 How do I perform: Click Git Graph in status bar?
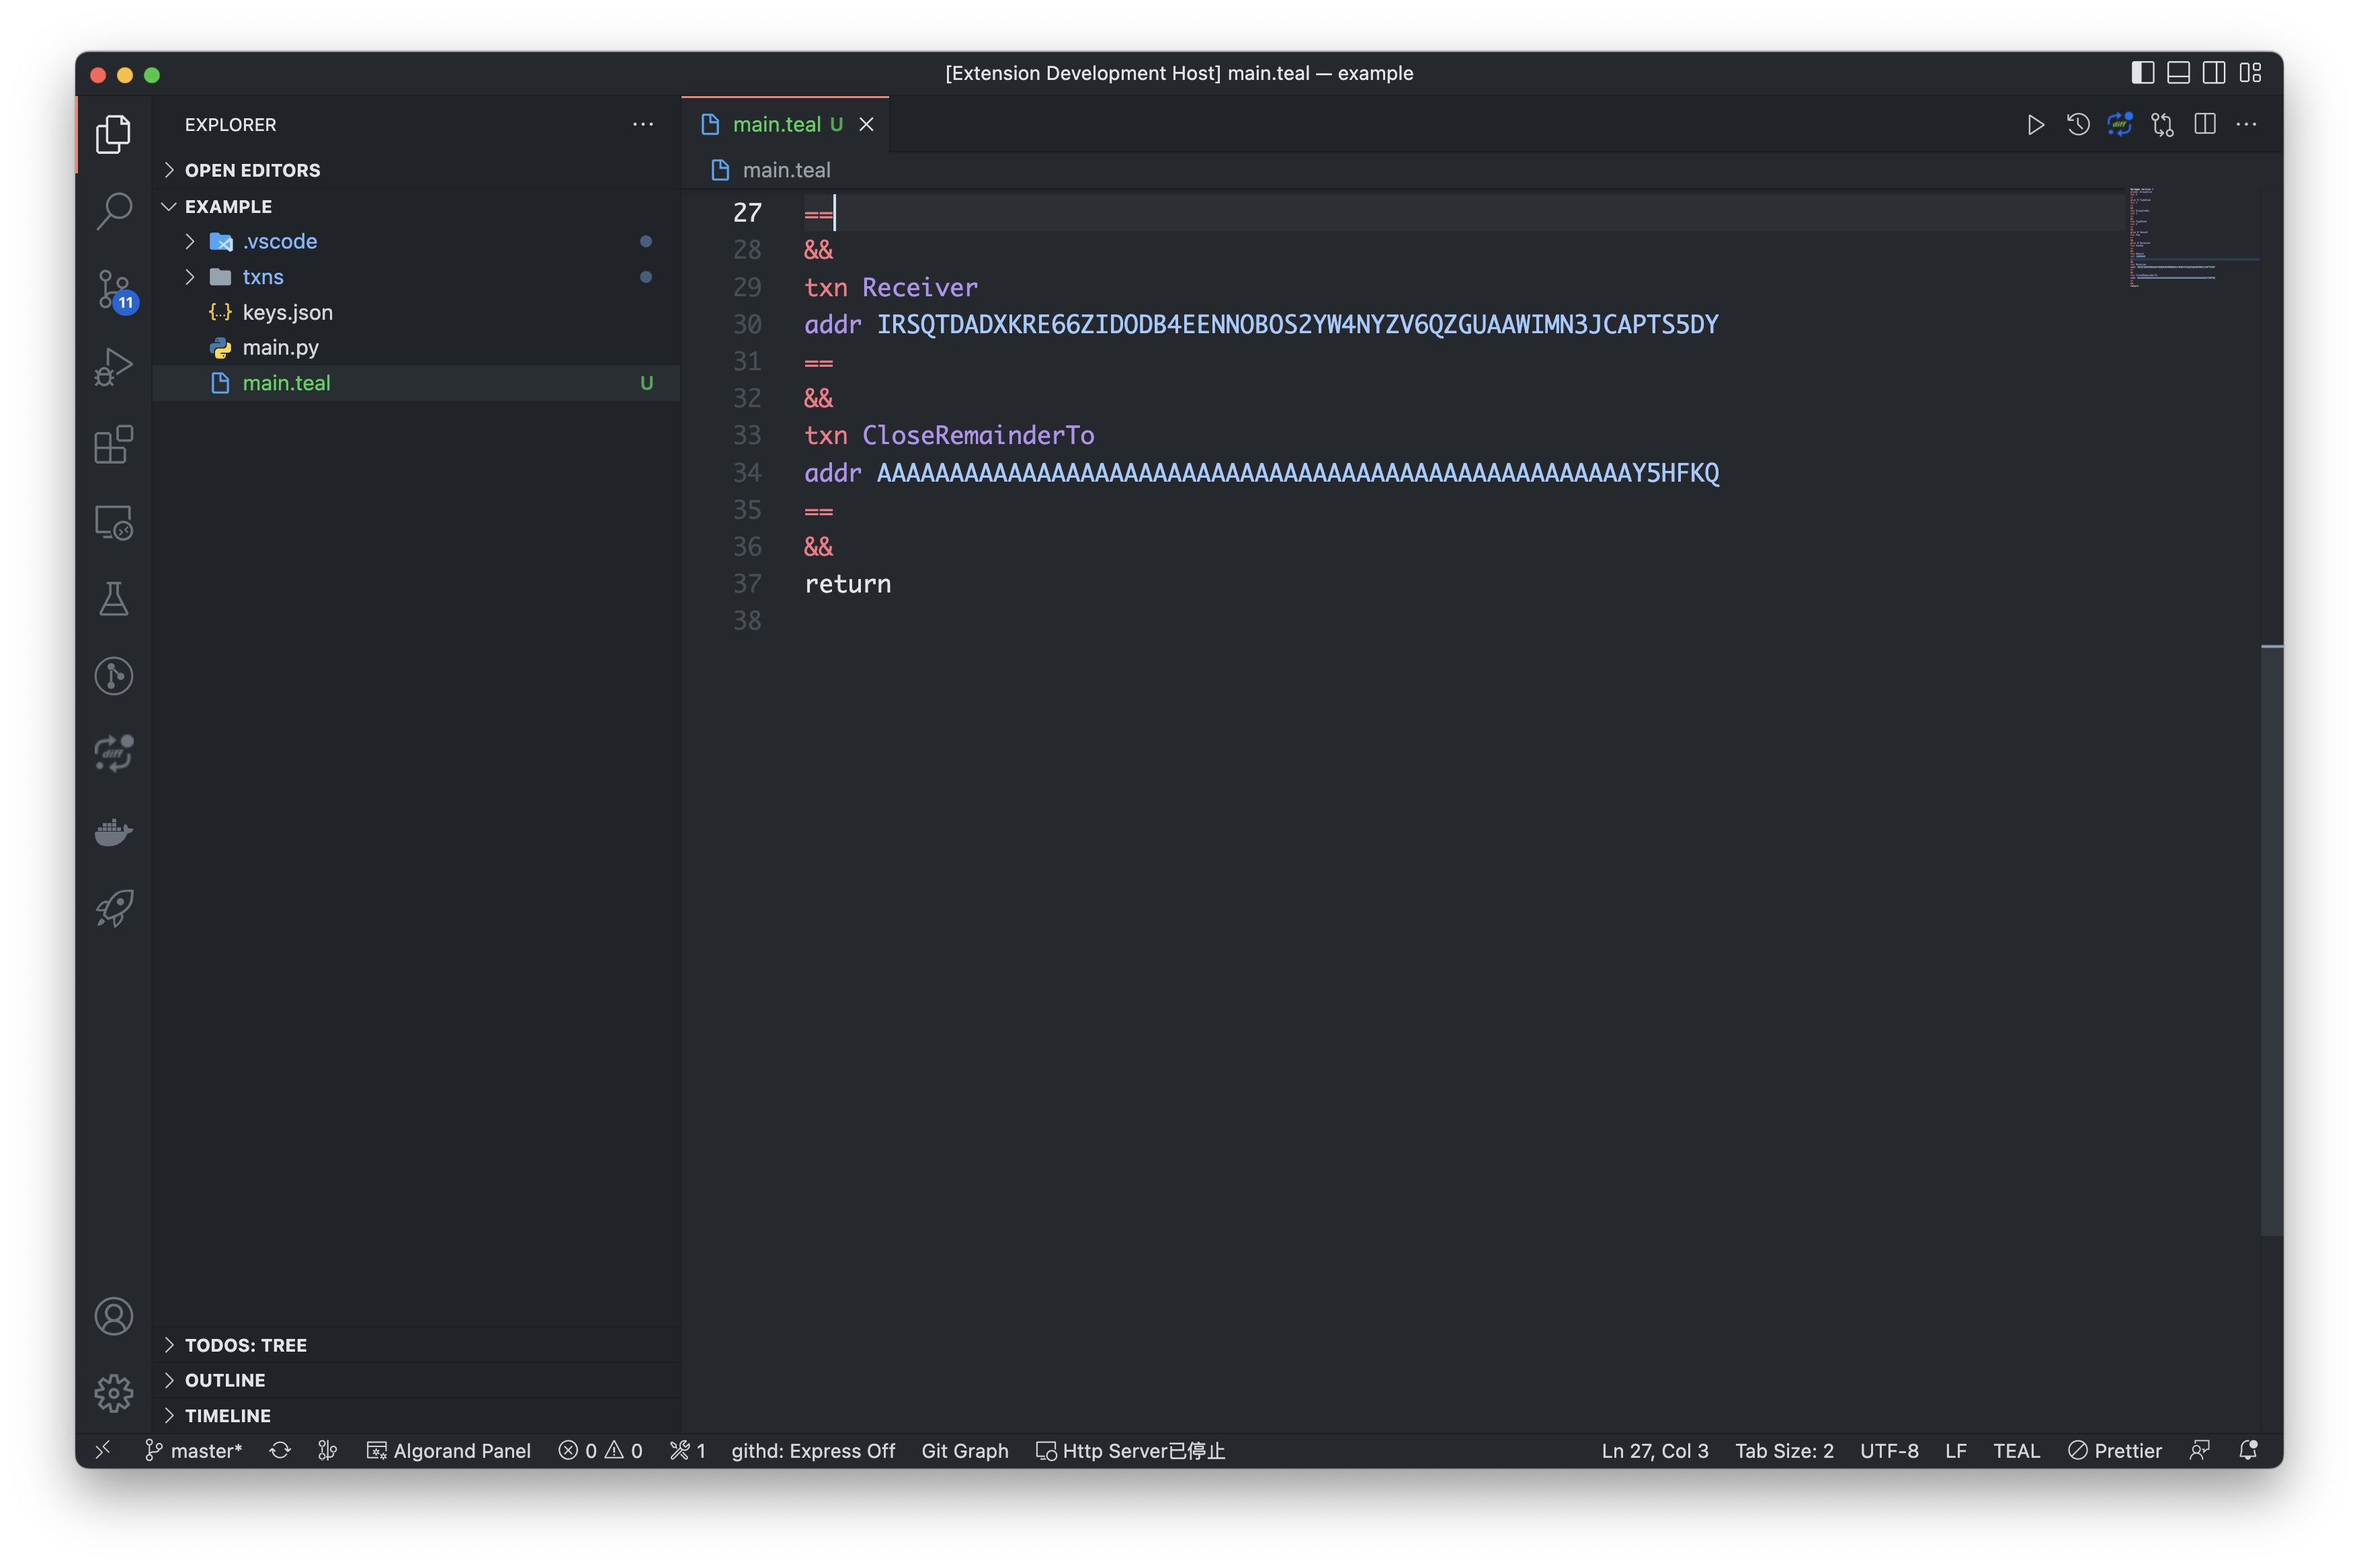pos(964,1451)
